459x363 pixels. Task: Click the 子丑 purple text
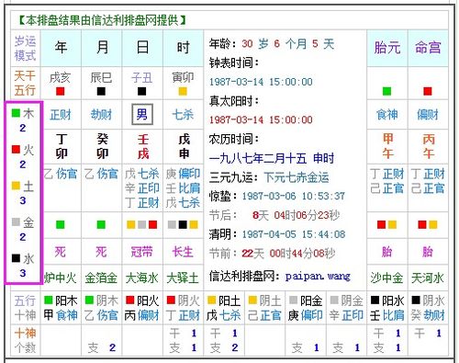coord(142,77)
